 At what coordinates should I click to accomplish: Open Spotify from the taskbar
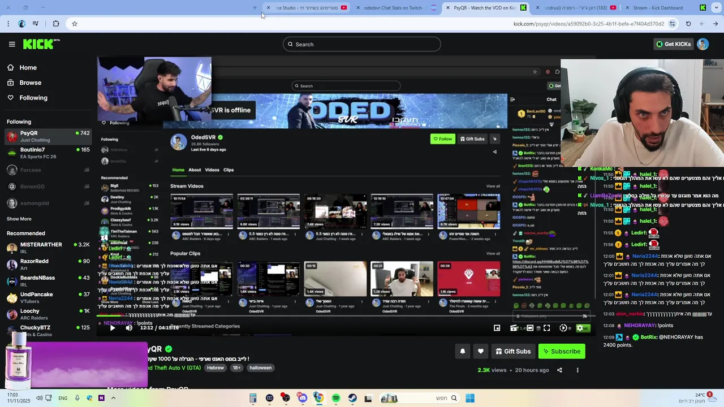[336, 398]
